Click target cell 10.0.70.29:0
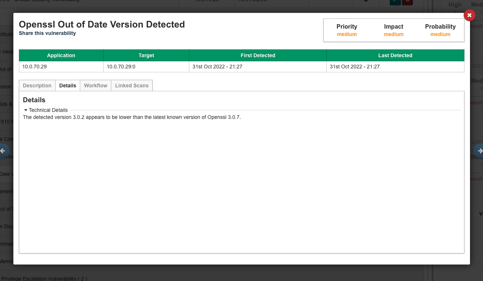483x281 pixels. point(121,67)
